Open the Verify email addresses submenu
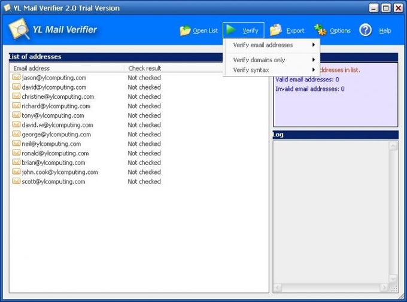The width and height of the screenshot is (407, 302). (272, 45)
